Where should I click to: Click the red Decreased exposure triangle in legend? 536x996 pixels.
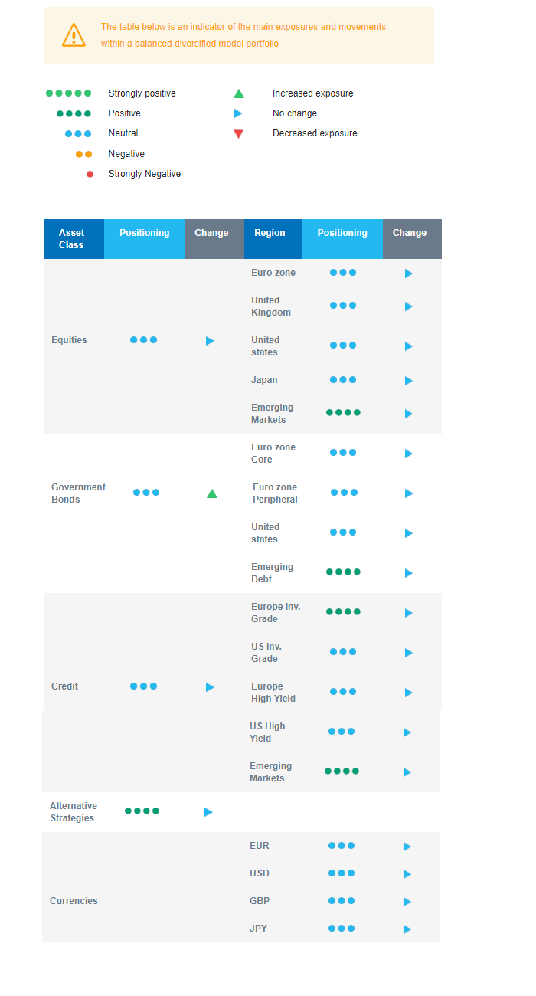click(238, 133)
